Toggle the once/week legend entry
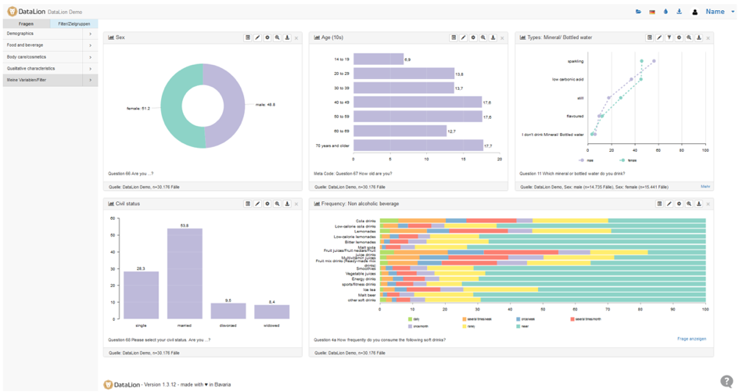The image size is (739, 392). point(526,319)
